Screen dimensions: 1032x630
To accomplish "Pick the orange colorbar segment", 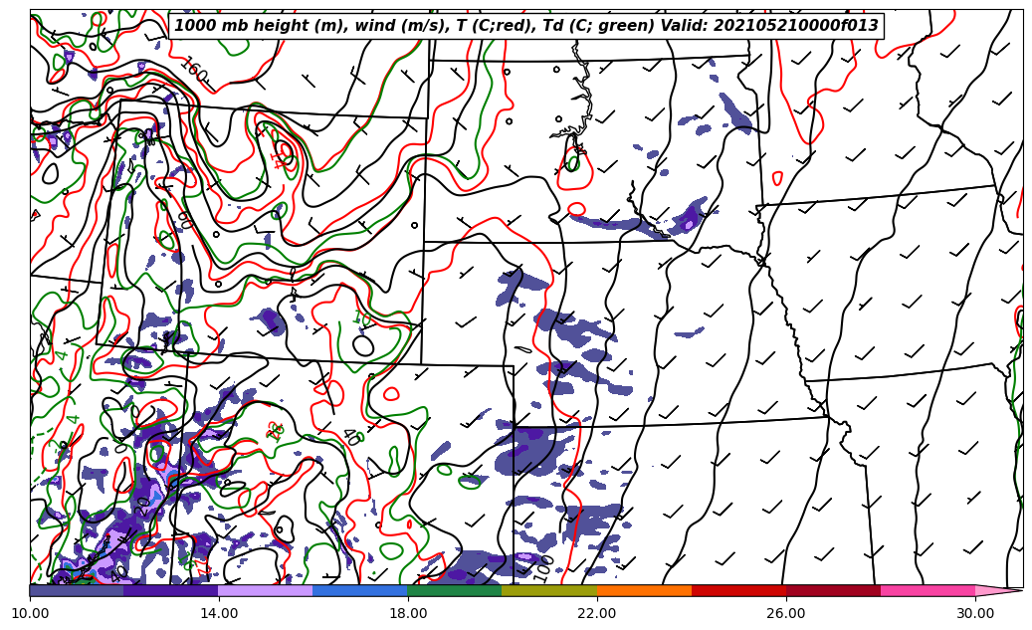I will (644, 590).
